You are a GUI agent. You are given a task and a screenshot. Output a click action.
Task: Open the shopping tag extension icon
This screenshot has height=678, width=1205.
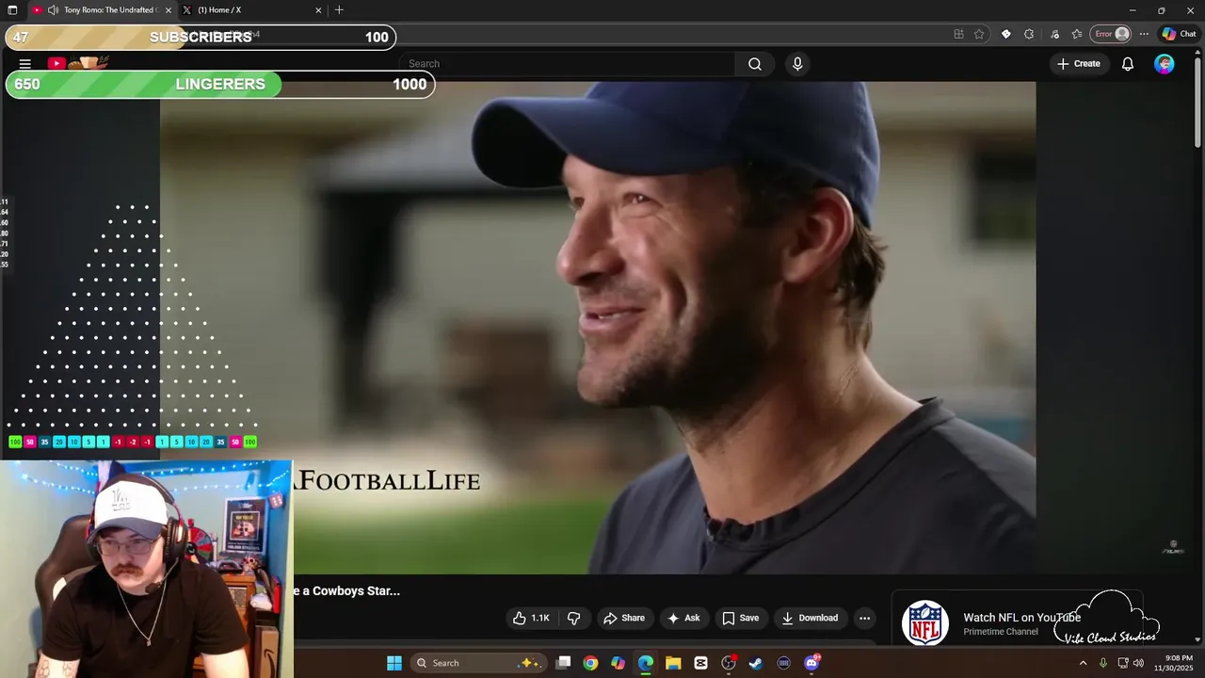tap(1005, 34)
